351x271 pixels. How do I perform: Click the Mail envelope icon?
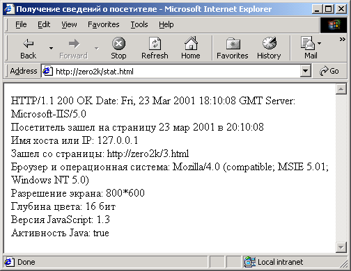(x=308, y=43)
